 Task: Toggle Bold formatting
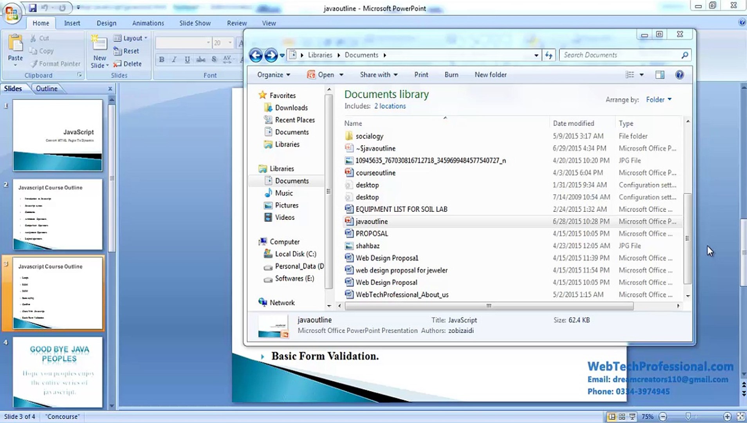(x=161, y=59)
